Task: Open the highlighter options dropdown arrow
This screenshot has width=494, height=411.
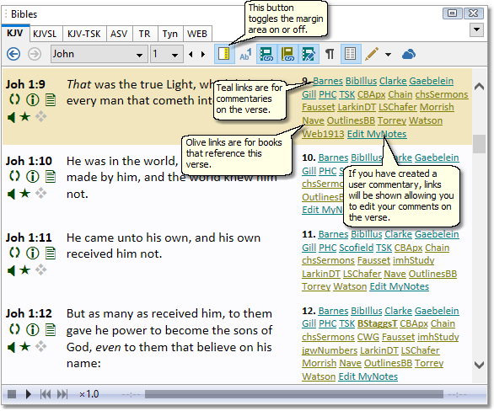Action: [388, 55]
